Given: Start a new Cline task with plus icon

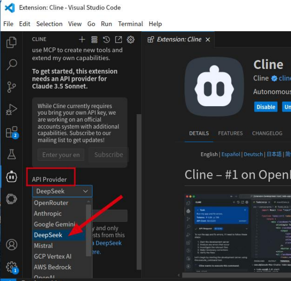Looking at the screenshot, I should coord(82,40).
